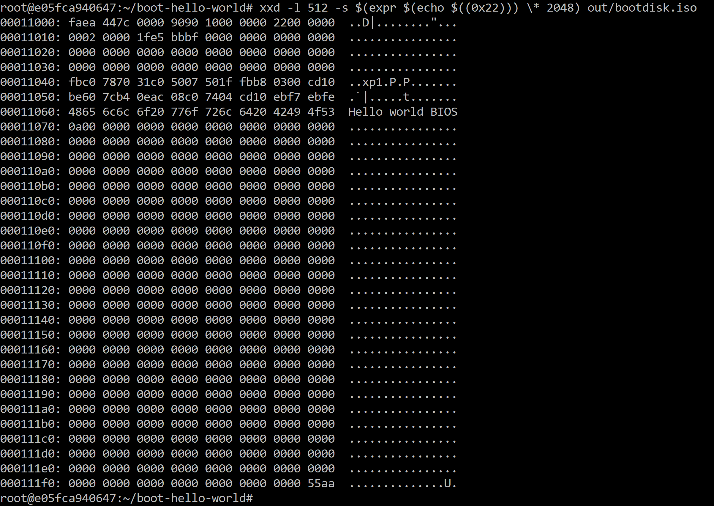Click hex value fbb8 in row 00011040
Image resolution: width=714 pixels, height=506 pixels.
point(253,82)
